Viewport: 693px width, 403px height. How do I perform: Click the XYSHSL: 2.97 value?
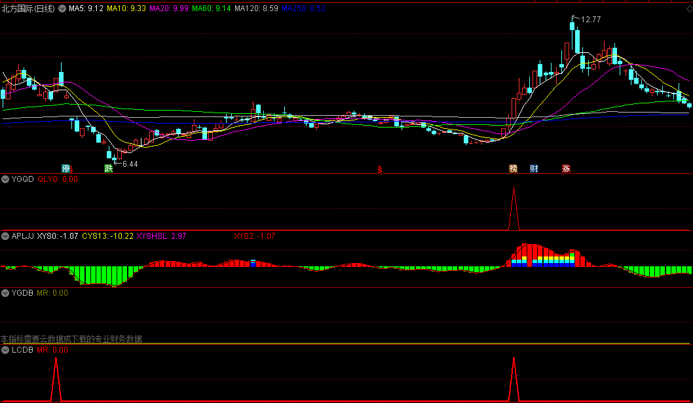(161, 236)
